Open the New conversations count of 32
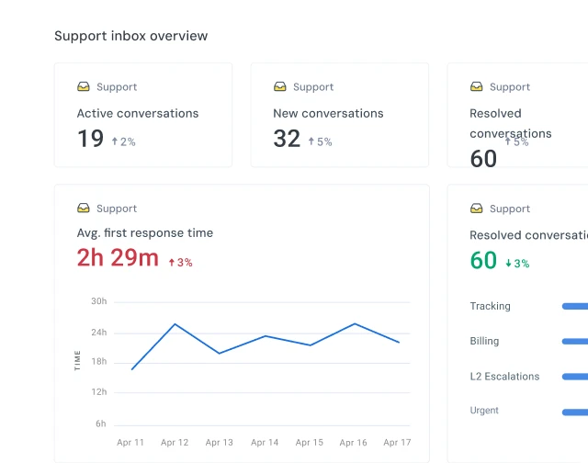This screenshot has width=588, height=463. [x=287, y=139]
